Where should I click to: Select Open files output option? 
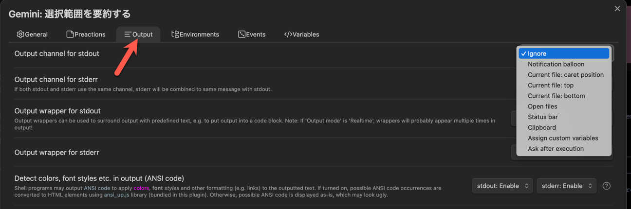[542, 106]
